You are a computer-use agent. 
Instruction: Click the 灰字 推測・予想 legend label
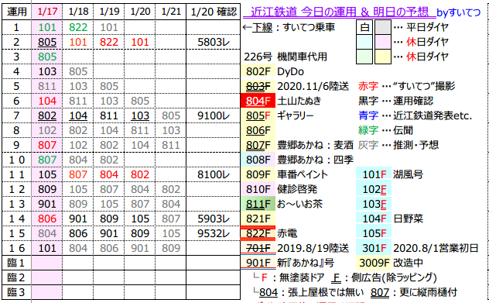click(398, 145)
